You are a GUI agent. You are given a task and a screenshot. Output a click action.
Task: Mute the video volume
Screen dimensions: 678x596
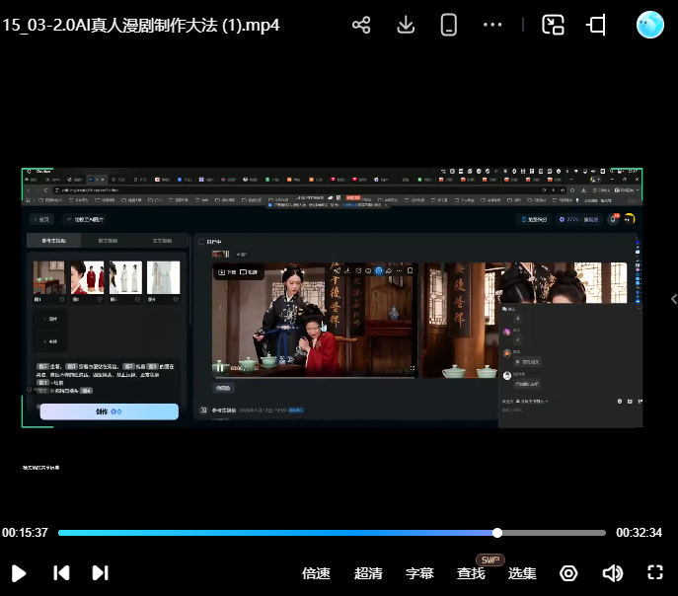613,573
